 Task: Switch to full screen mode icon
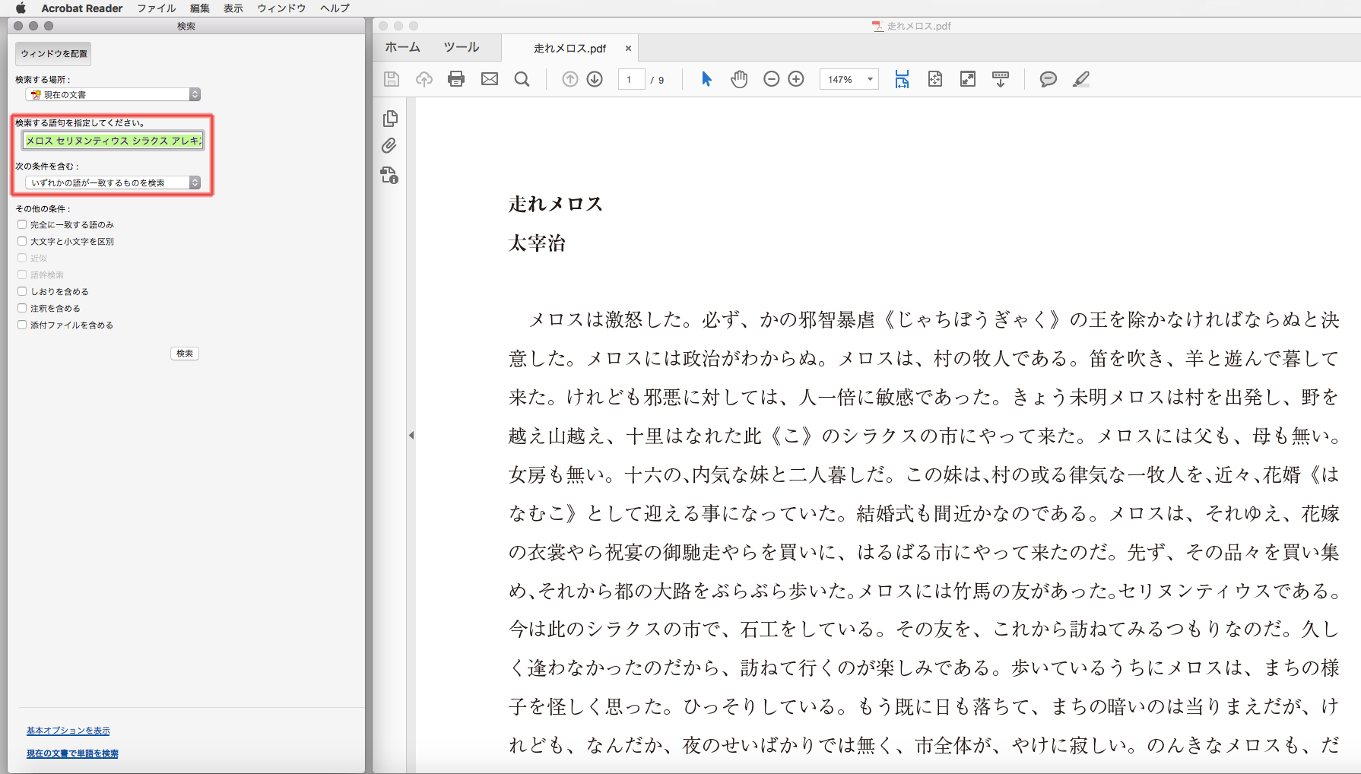tap(968, 79)
